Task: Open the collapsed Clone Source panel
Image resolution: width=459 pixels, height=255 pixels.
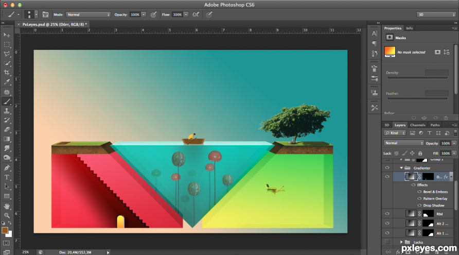Action: [375, 93]
